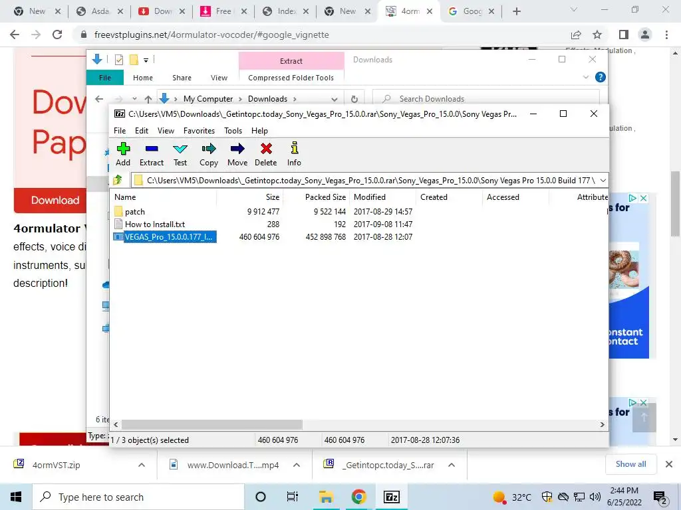Sort by the Accessed column header
This screenshot has width=681, height=510.
503,197
